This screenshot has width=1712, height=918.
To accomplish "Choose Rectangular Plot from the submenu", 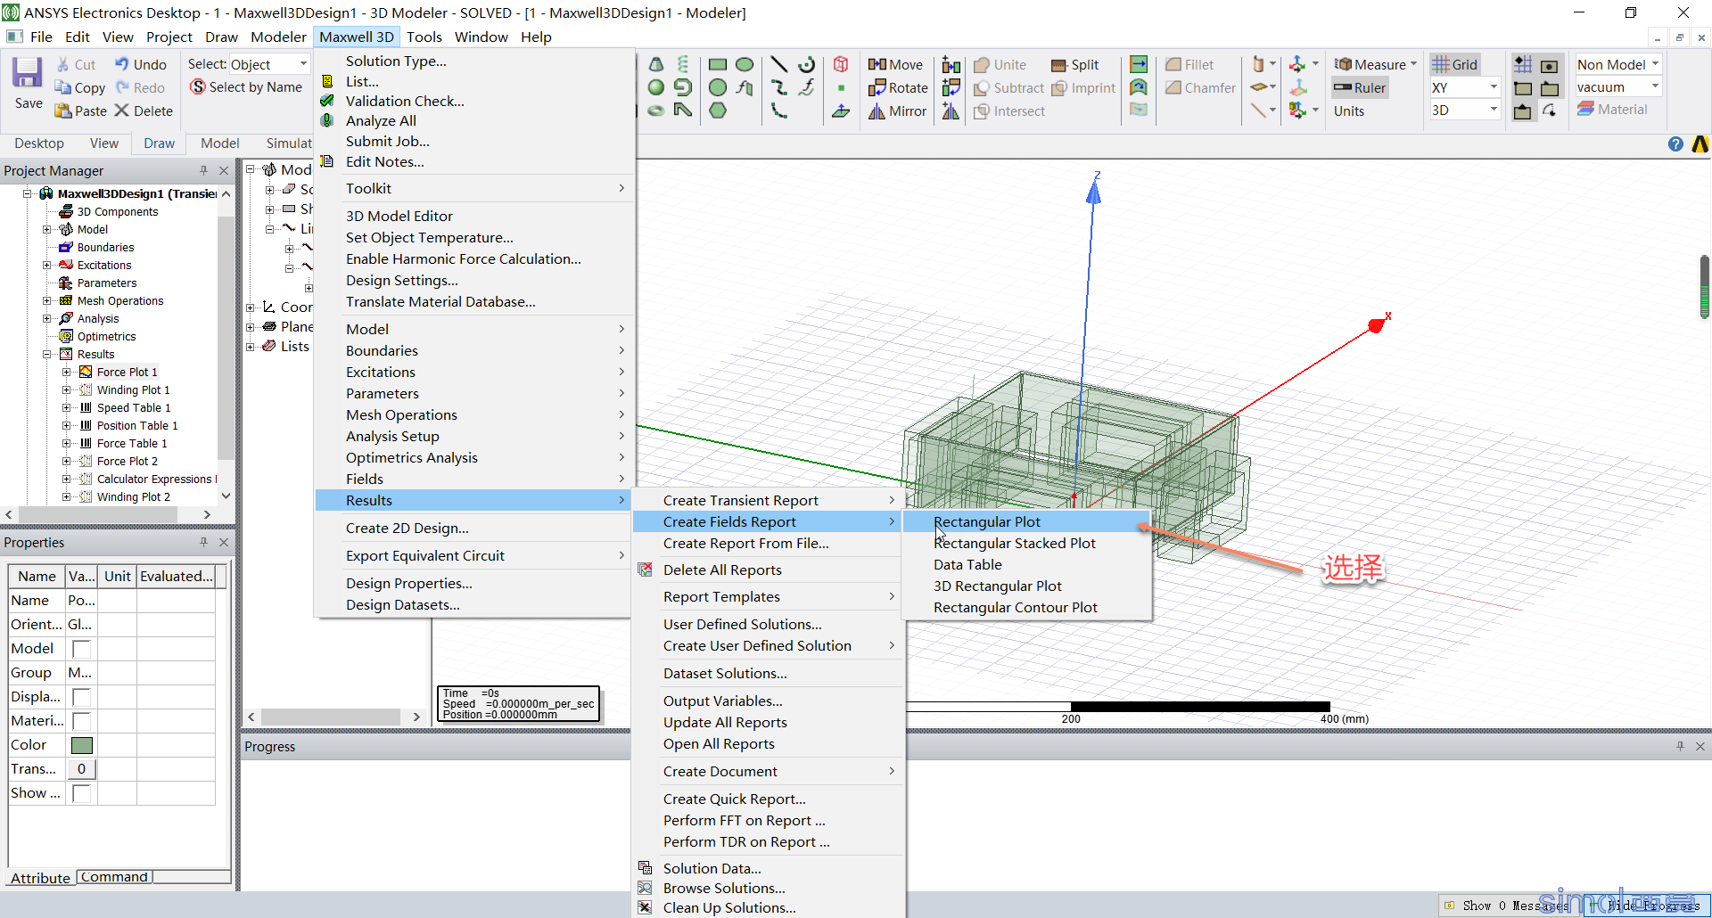I will pyautogui.click(x=1027, y=522).
